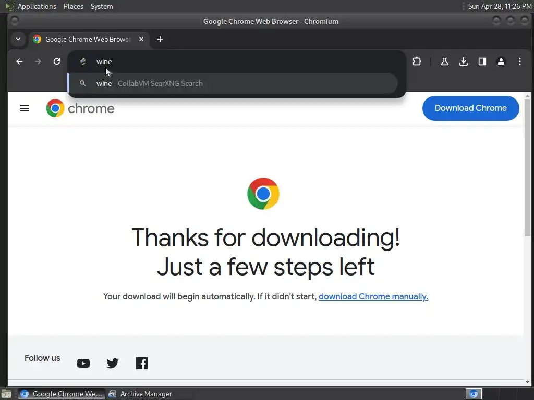This screenshot has height=400, width=534.
Task: Open the hamburger menu on Chrome page
Action: coord(25,108)
